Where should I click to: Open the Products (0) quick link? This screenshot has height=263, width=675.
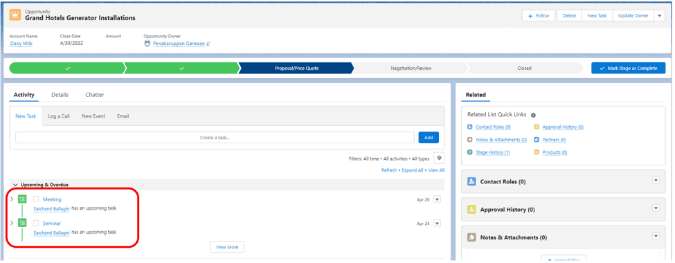[x=555, y=152]
